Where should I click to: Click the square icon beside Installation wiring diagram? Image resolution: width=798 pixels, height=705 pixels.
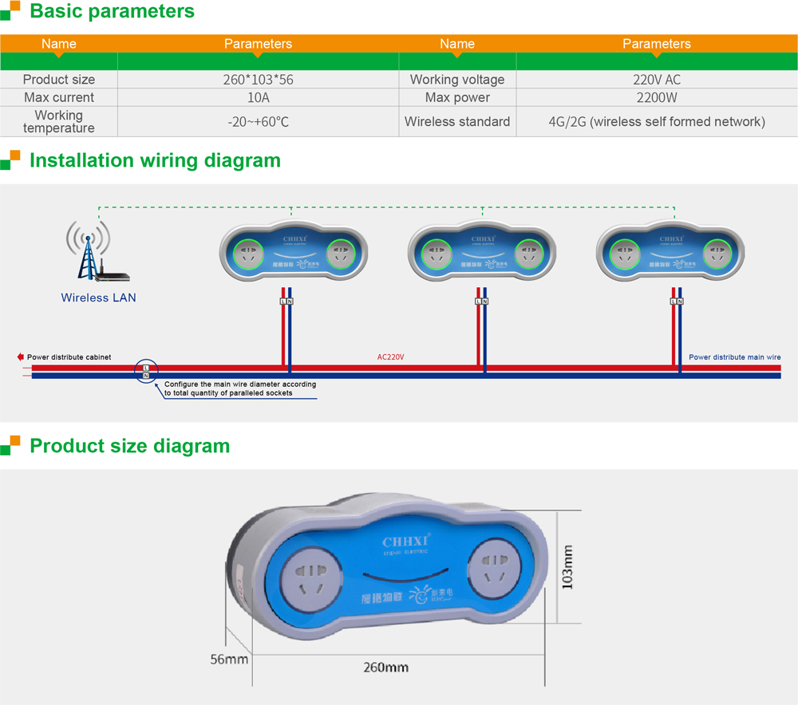(x=11, y=160)
